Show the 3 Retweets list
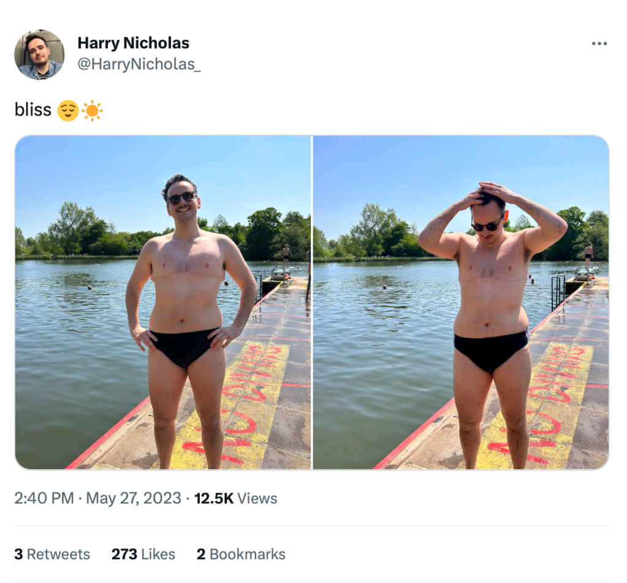Viewport: 627px width, 583px height. (x=52, y=554)
